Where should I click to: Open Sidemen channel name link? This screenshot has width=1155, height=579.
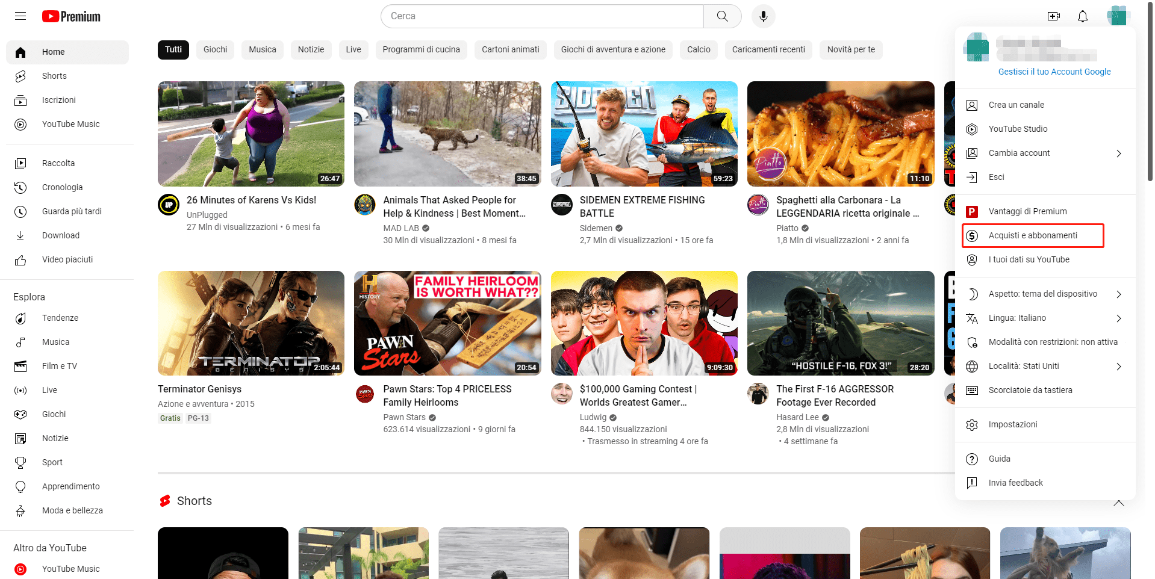click(x=596, y=228)
